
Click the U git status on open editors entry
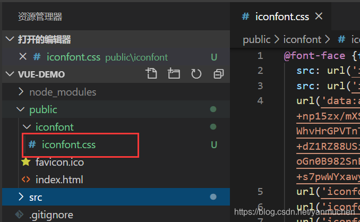tap(214, 57)
